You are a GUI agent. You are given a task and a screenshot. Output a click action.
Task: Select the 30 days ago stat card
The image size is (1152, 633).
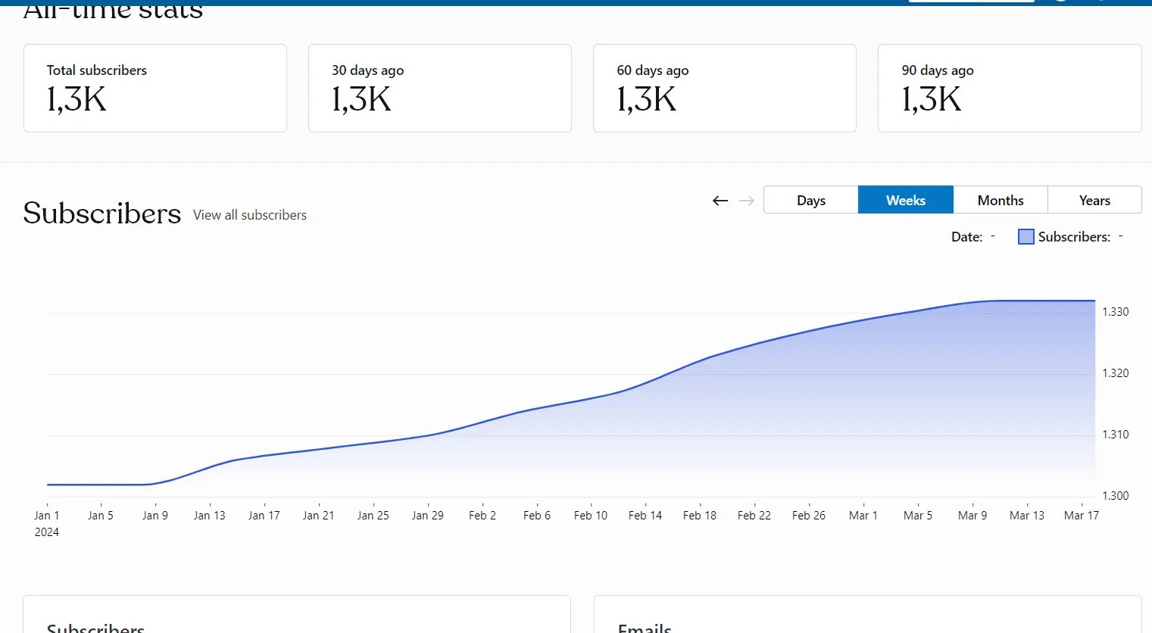[x=439, y=88]
